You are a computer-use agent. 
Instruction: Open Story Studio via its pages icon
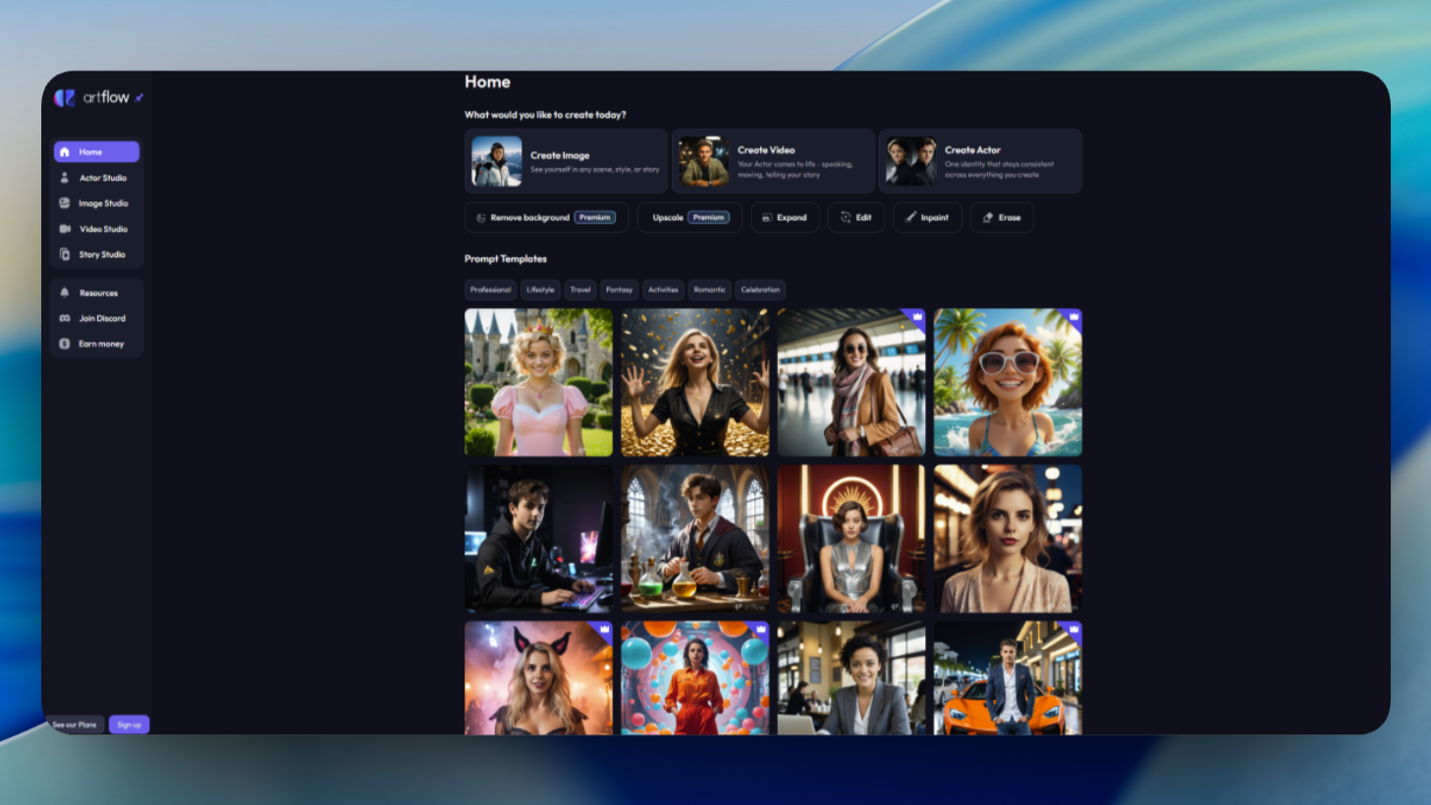[65, 254]
